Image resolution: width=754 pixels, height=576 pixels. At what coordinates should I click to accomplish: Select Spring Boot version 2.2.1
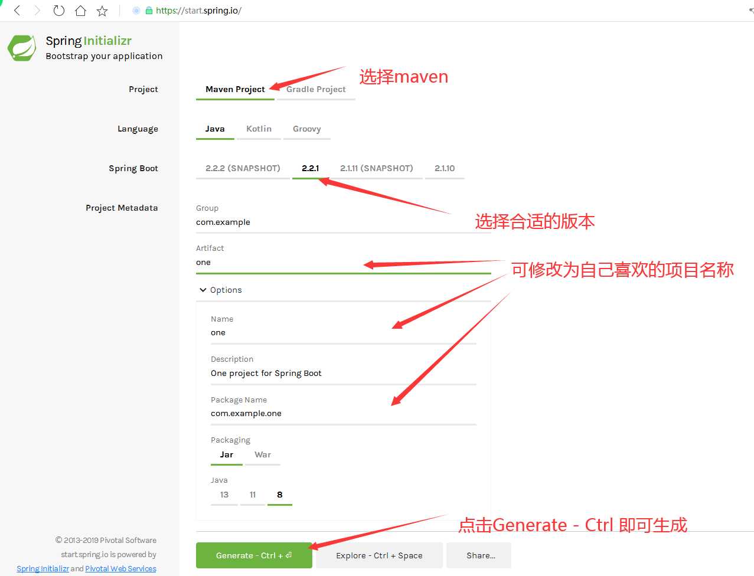310,168
